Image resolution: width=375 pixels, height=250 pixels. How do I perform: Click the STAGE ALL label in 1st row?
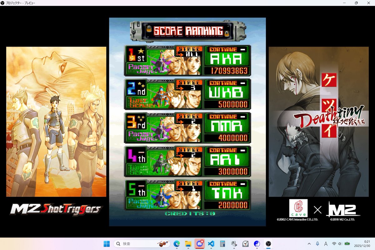tap(189, 52)
